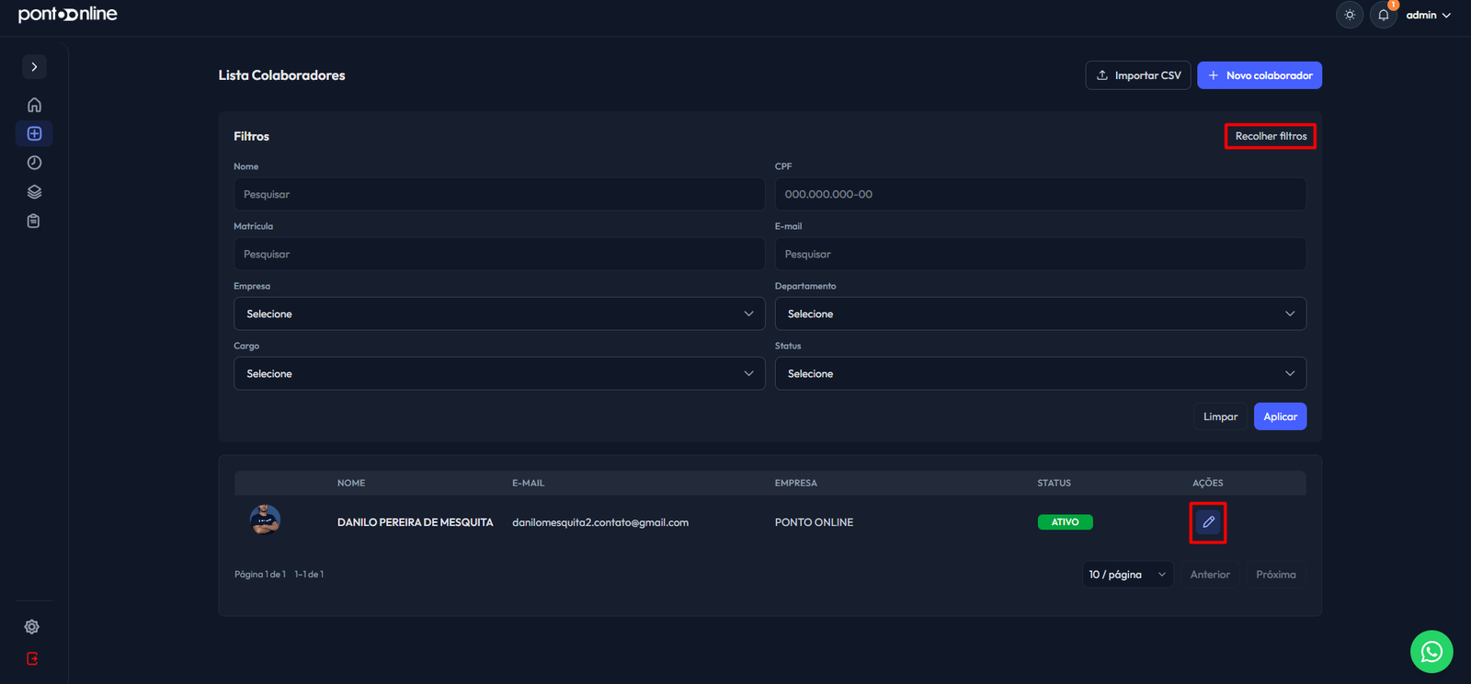Open the stacked layers icon in the sidebar

(34, 192)
